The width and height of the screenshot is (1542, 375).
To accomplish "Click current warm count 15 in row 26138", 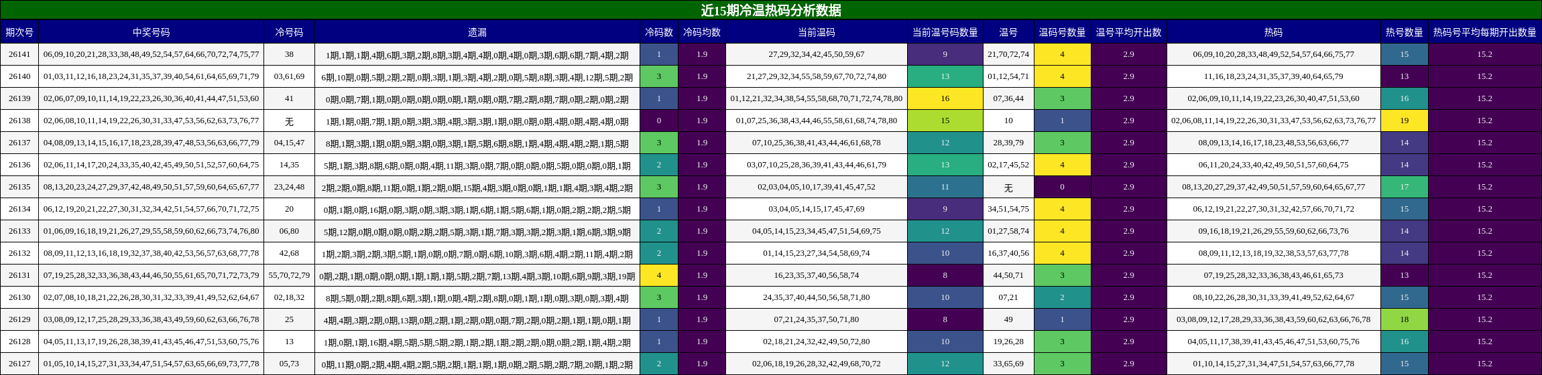I will 945,121.
